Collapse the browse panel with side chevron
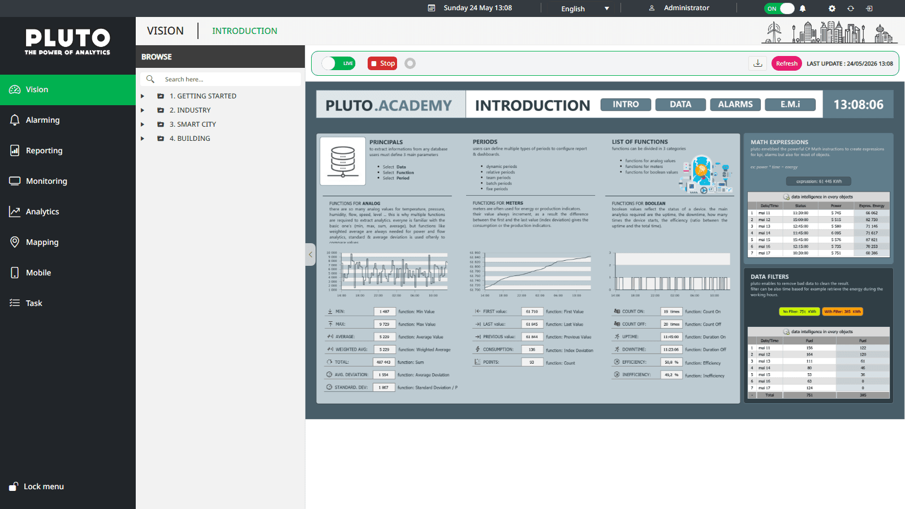Image resolution: width=905 pixels, height=509 pixels. [311, 255]
